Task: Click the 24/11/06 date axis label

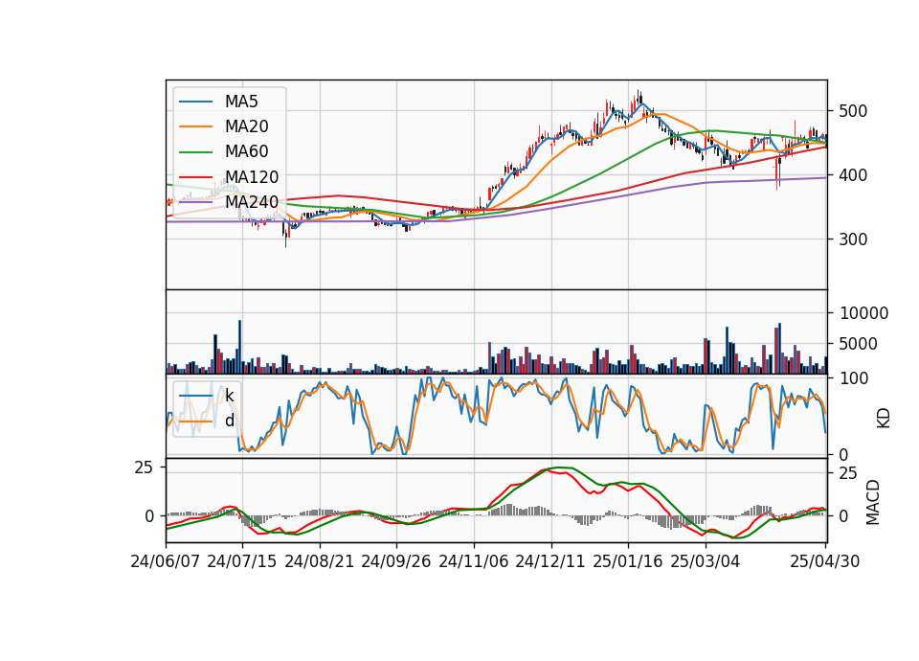Action: (474, 561)
